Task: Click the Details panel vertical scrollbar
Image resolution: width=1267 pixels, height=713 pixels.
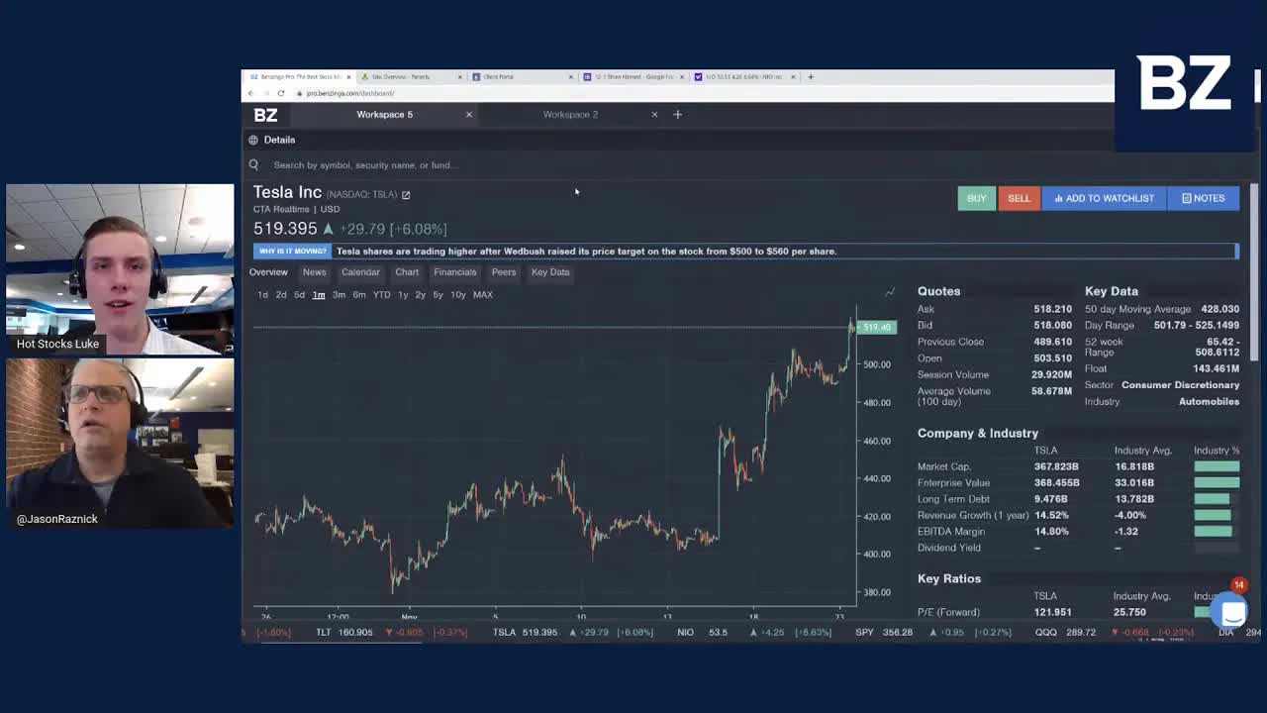Action: pyautogui.click(x=1255, y=272)
